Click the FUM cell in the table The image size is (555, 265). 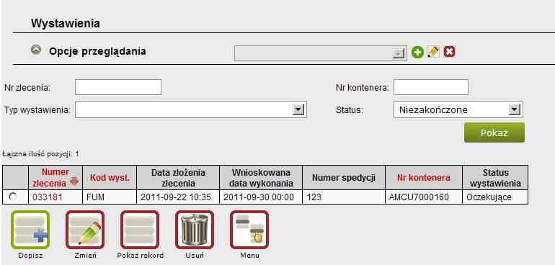click(x=110, y=197)
